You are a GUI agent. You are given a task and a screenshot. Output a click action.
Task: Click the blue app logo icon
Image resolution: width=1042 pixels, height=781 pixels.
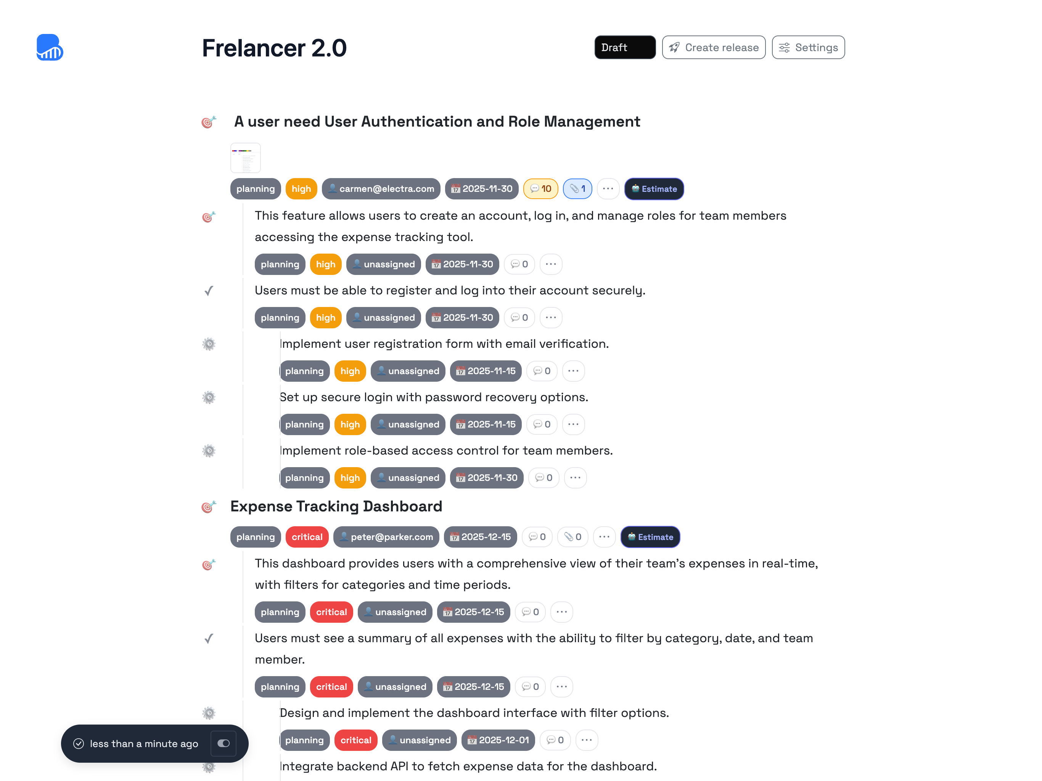click(50, 47)
